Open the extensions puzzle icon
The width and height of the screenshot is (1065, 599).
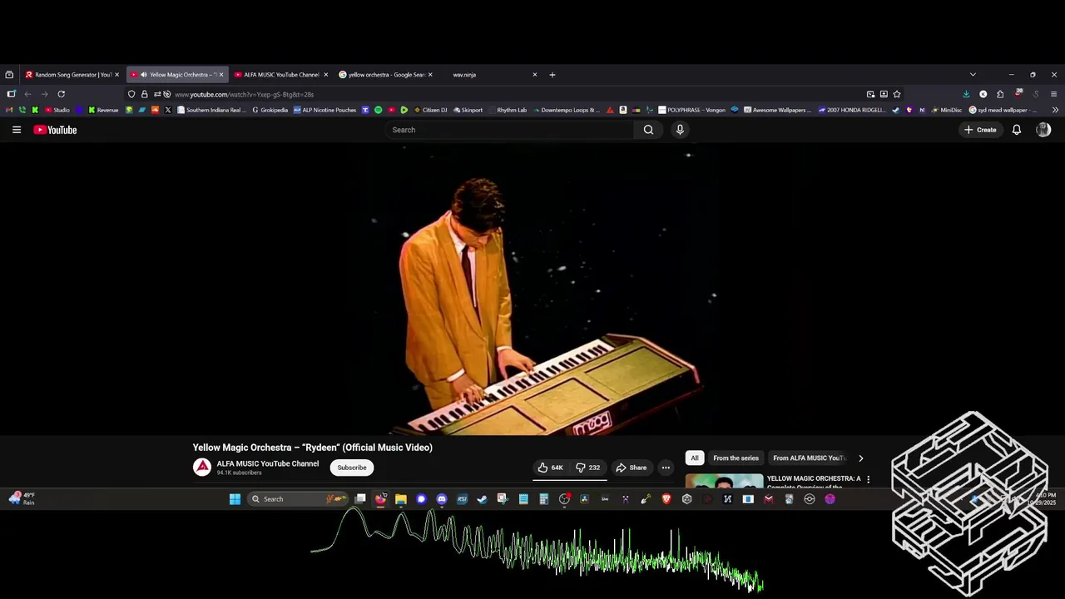pos(1000,94)
